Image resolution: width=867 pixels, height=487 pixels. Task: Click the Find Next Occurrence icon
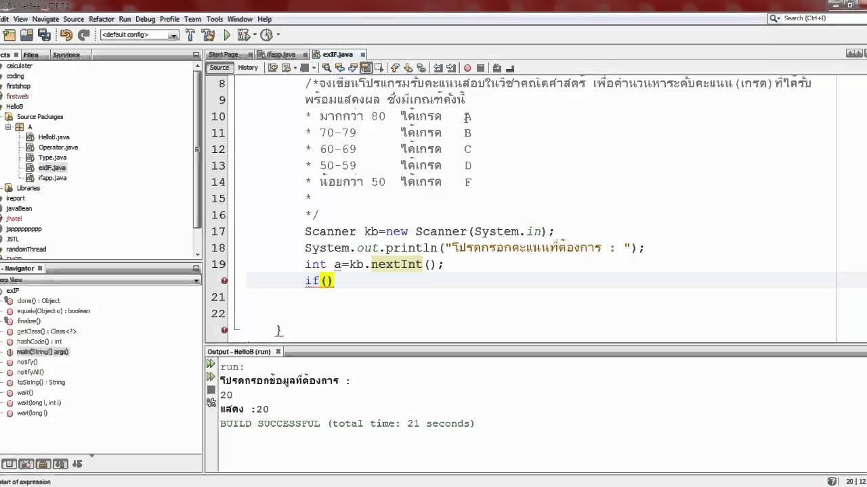pyautogui.click(x=353, y=68)
